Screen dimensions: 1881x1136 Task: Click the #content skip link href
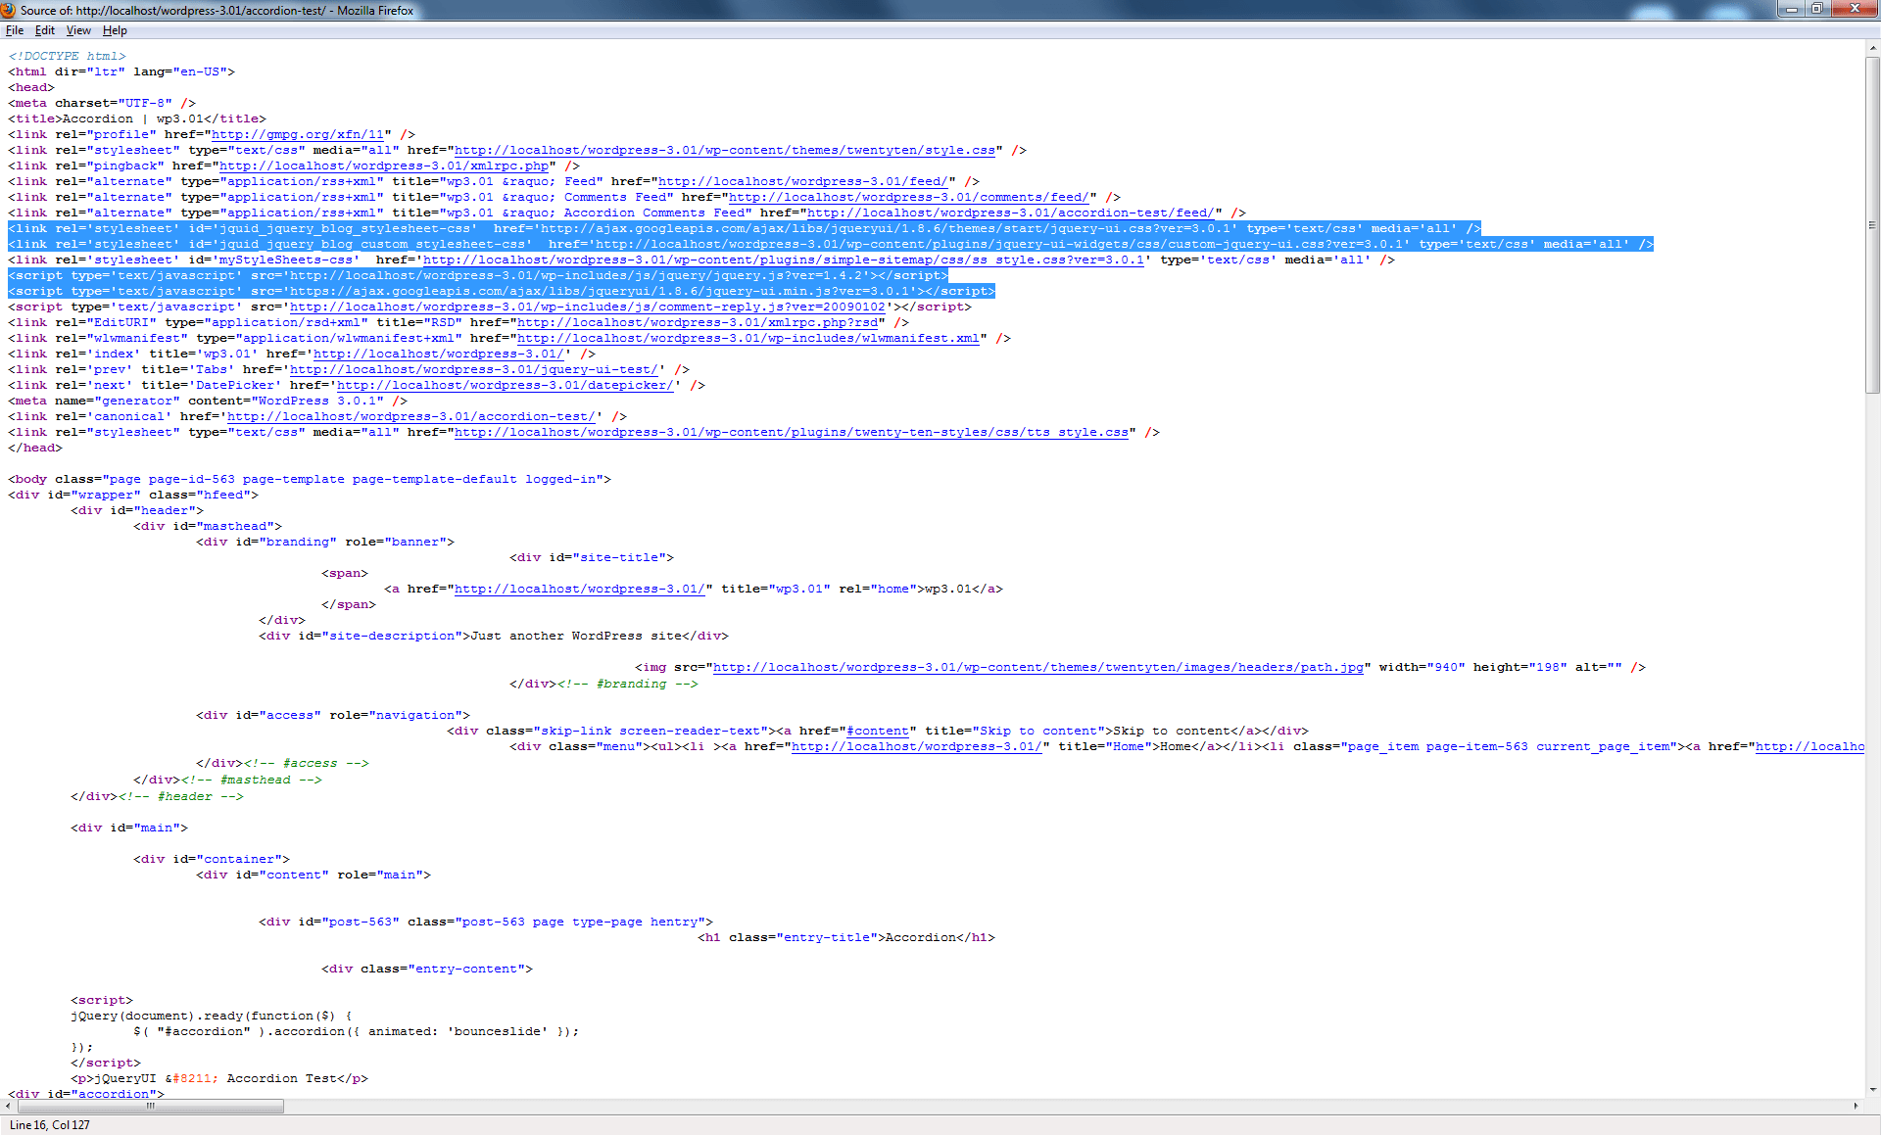point(878,731)
